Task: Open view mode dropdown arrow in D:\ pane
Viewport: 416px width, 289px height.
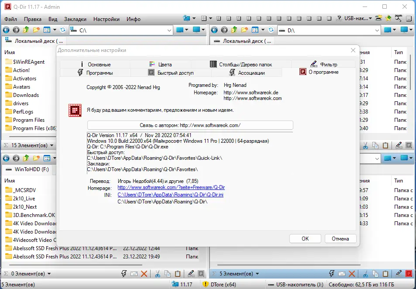Action: [263, 30]
